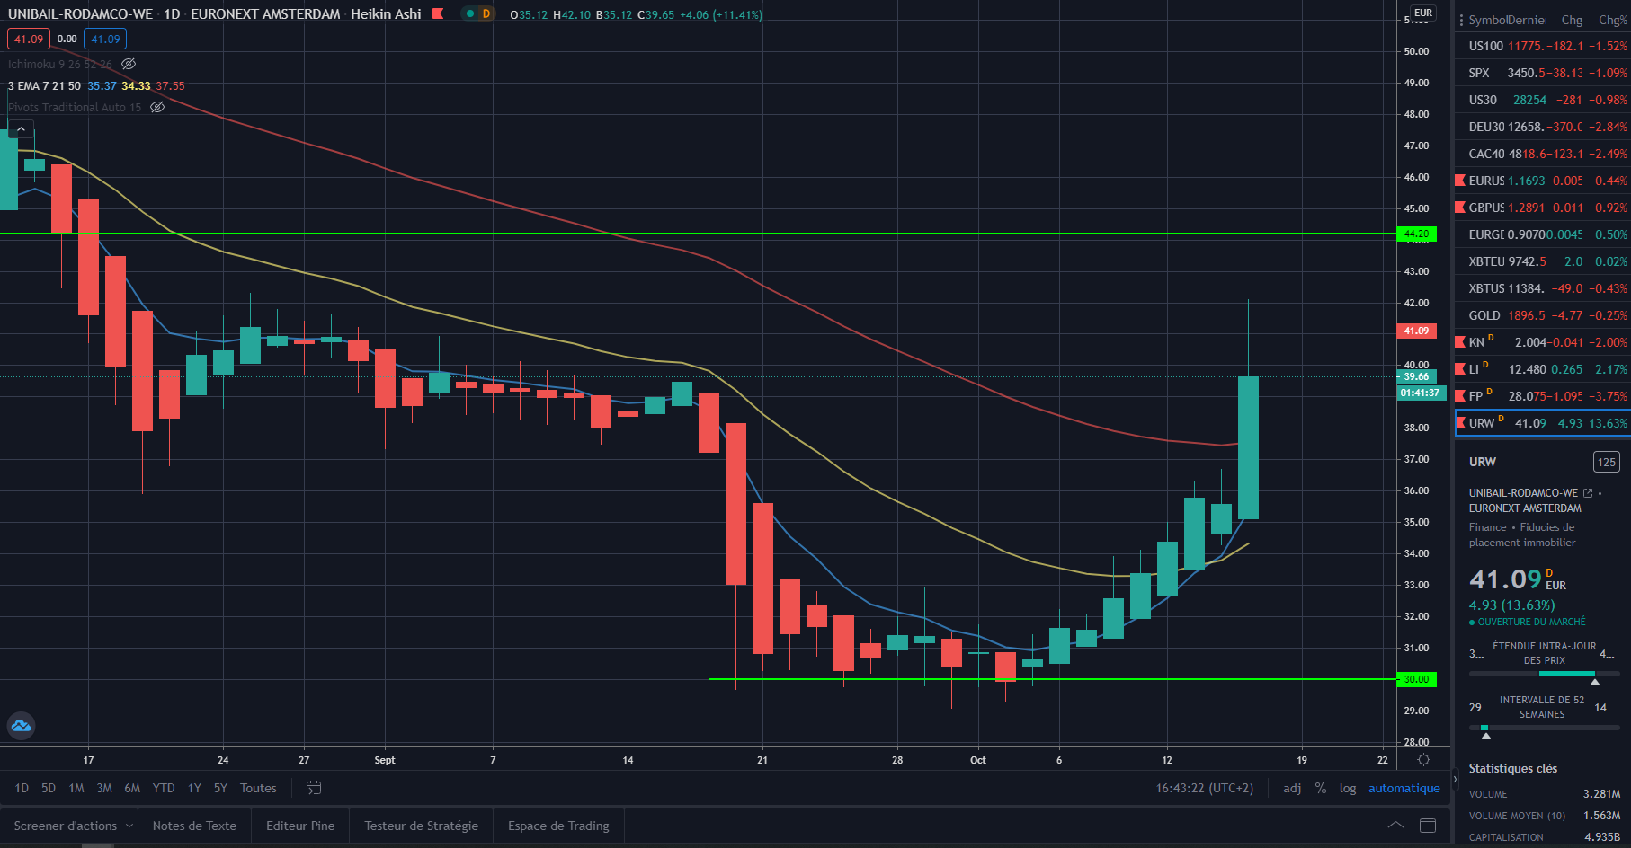Select XBTEUR in the watchlist
Screen dimensions: 1631x848
point(1543,261)
